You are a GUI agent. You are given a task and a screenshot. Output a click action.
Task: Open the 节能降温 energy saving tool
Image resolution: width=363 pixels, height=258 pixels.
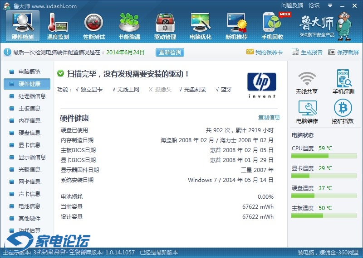[129, 26]
